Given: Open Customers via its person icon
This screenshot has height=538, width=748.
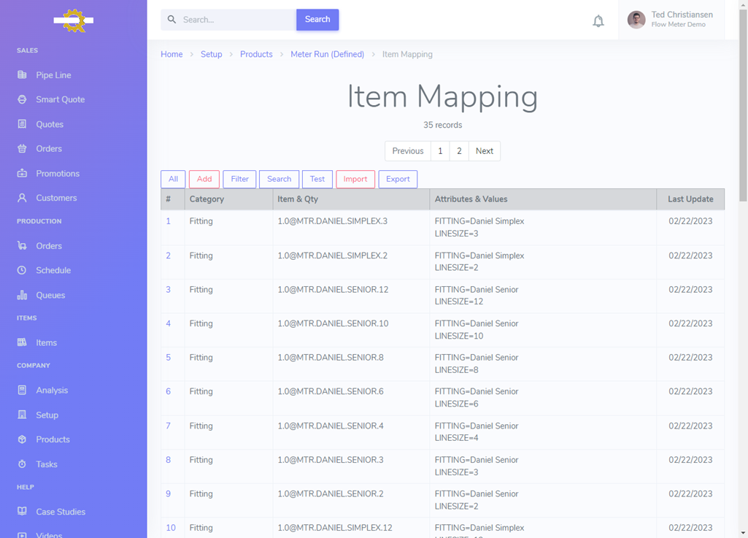Looking at the screenshot, I should click(22, 198).
